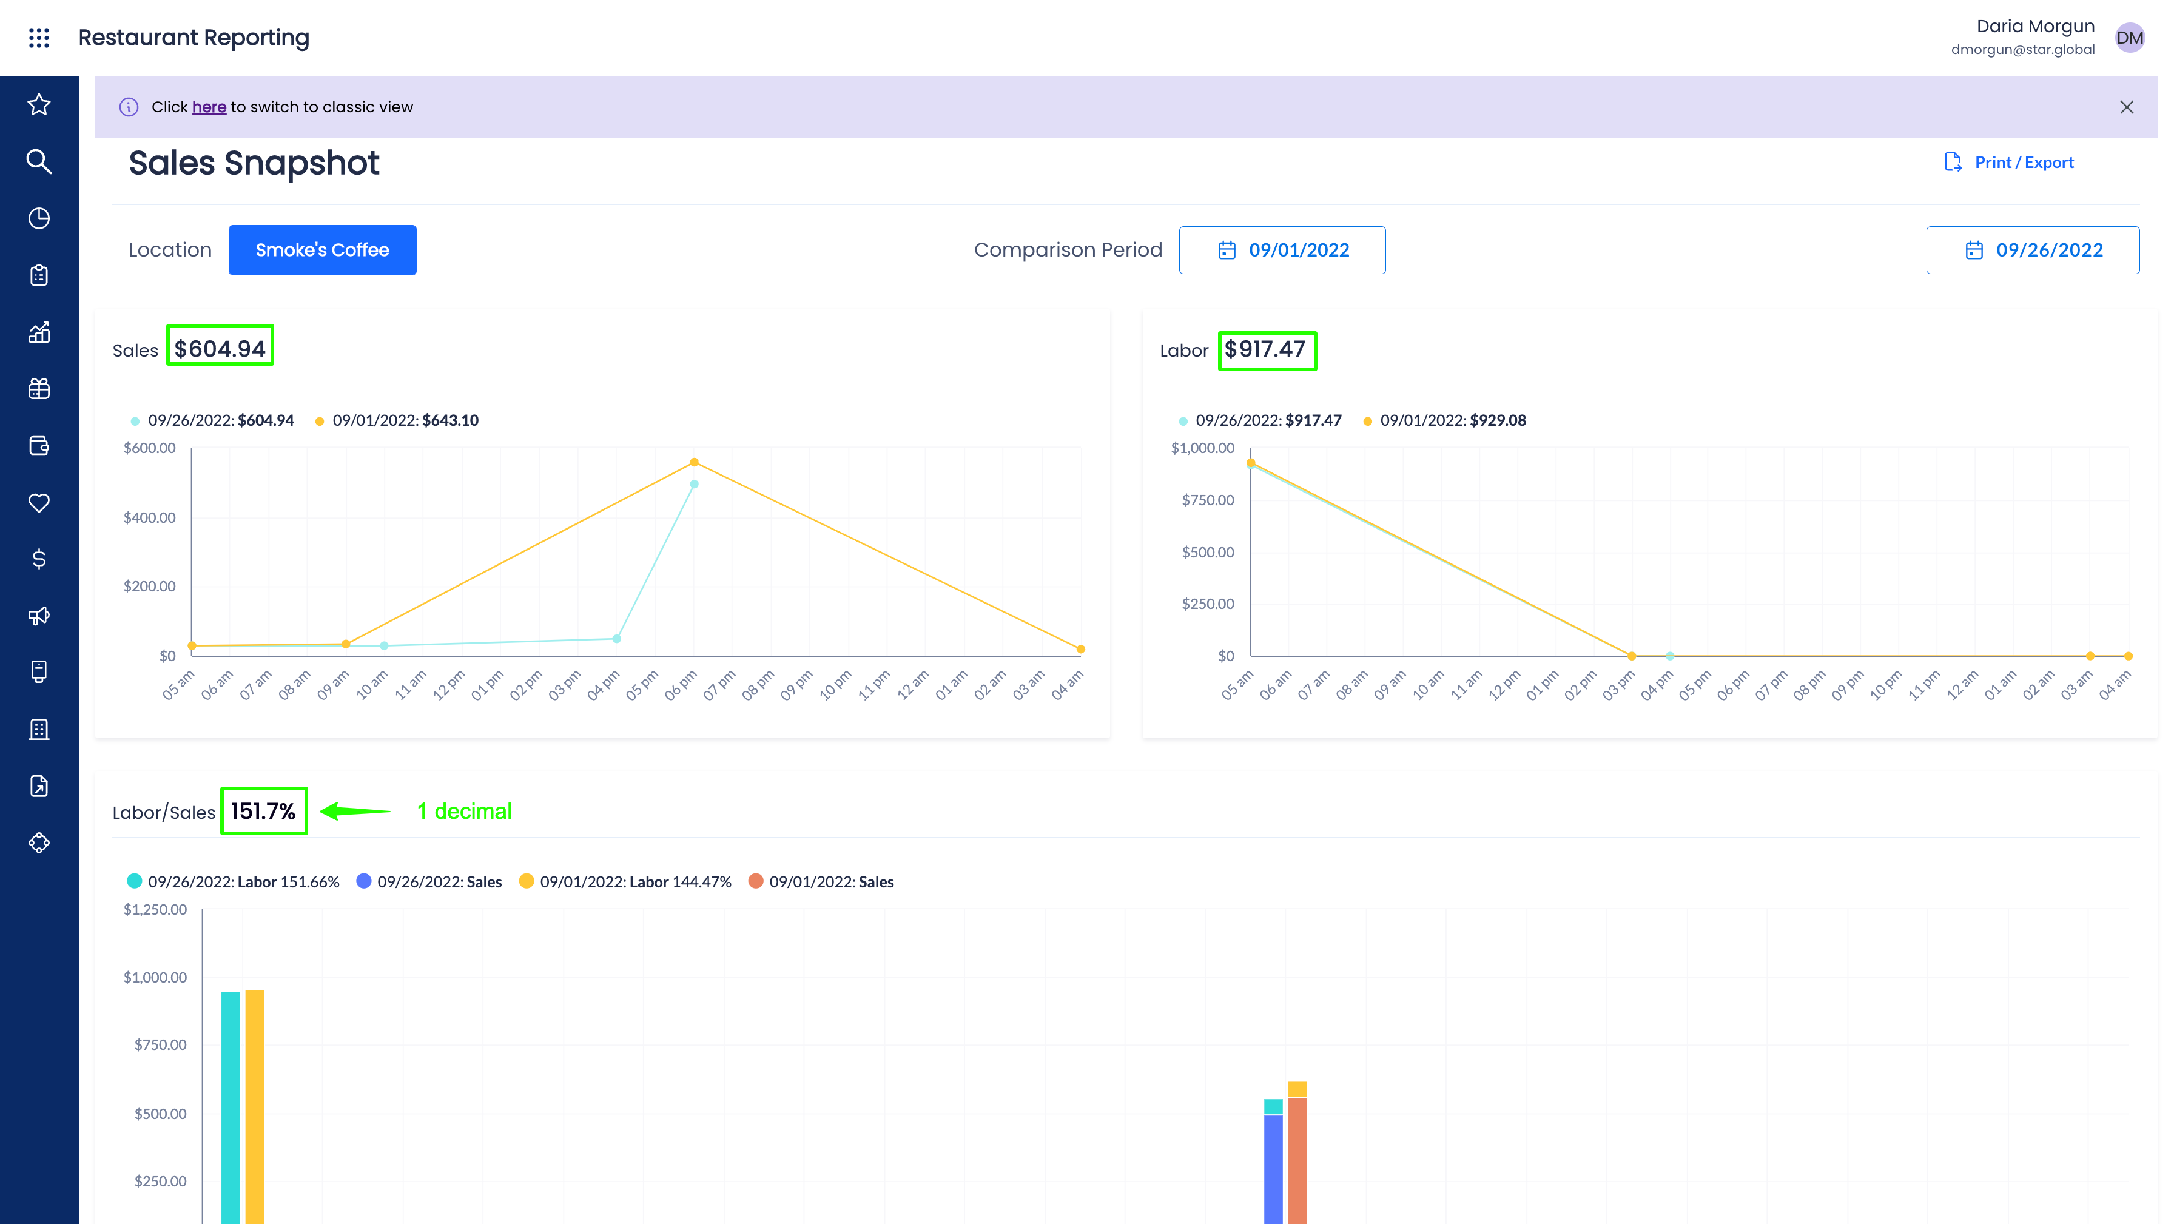
Task: Toggle 09/26/2022: Sales legend item
Action: click(429, 881)
